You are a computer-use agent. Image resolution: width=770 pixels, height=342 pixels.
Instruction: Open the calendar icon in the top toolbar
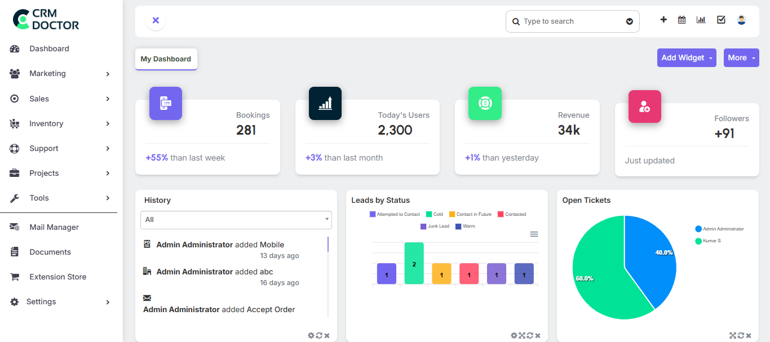(x=682, y=19)
